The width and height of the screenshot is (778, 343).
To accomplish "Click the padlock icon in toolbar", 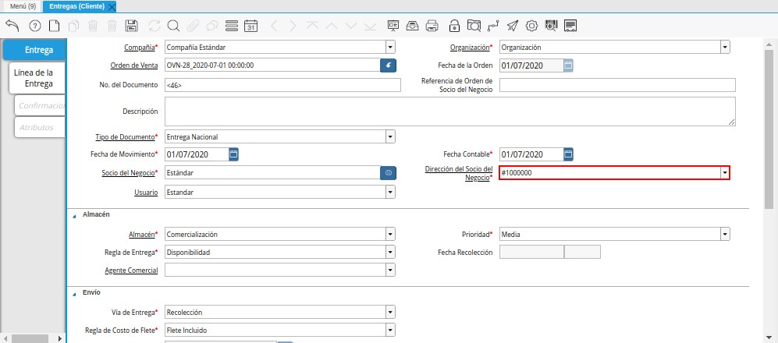I will click(x=454, y=26).
